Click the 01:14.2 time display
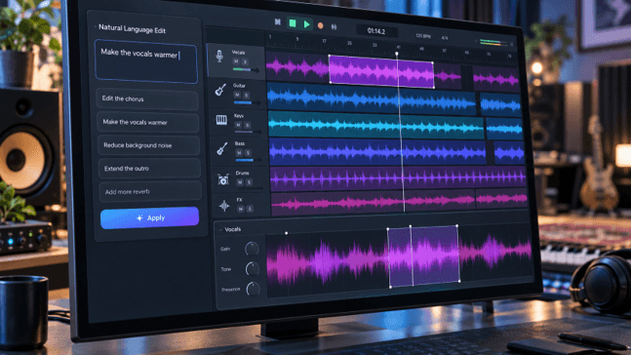Viewport: 631px width, 355px height. (x=376, y=31)
